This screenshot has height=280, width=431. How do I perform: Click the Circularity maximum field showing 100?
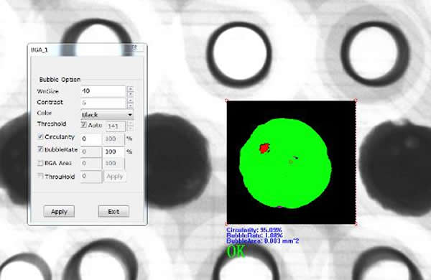tap(113, 139)
